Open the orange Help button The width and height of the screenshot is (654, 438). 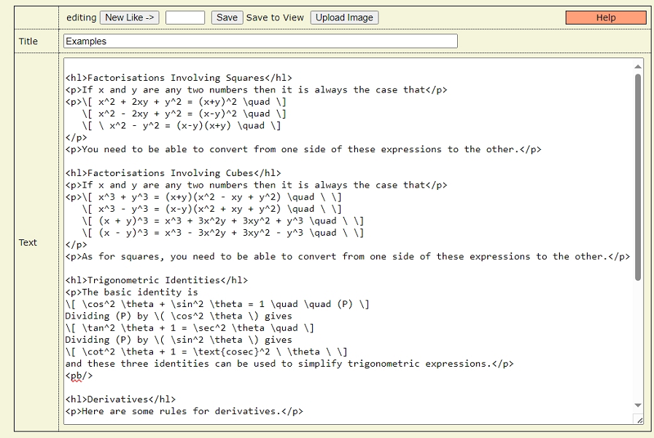pyautogui.click(x=606, y=17)
